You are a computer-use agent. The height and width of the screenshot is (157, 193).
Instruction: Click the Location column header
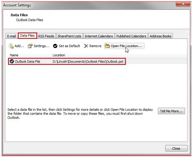tap(59, 55)
